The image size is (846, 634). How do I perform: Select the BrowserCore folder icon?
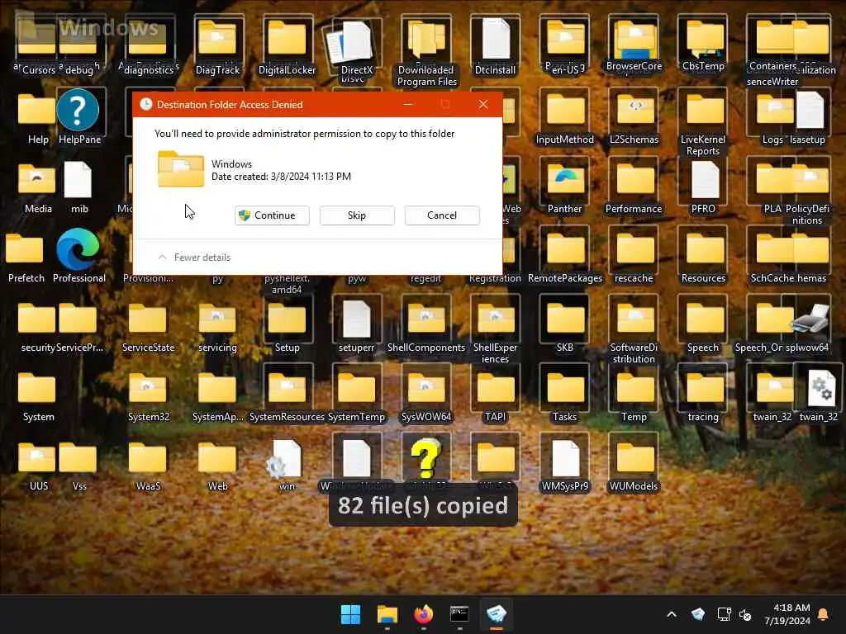(x=634, y=39)
